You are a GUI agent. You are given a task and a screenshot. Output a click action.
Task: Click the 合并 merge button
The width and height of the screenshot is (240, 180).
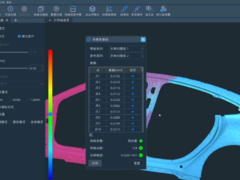click(95, 163)
